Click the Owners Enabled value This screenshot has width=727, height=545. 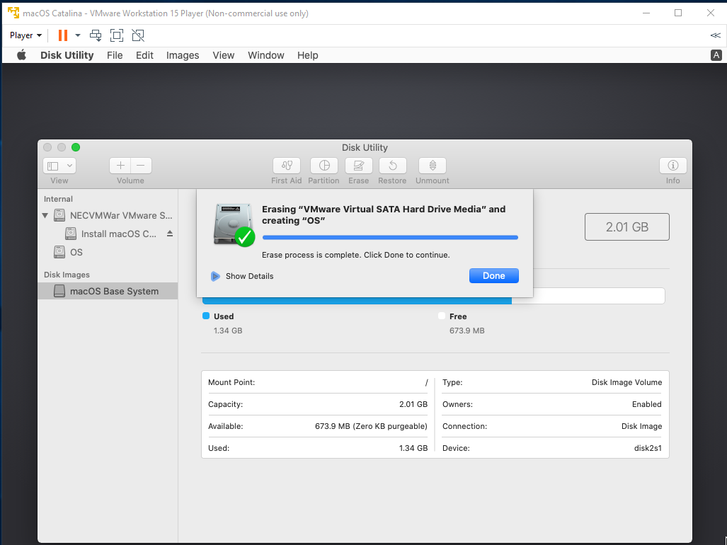647,404
